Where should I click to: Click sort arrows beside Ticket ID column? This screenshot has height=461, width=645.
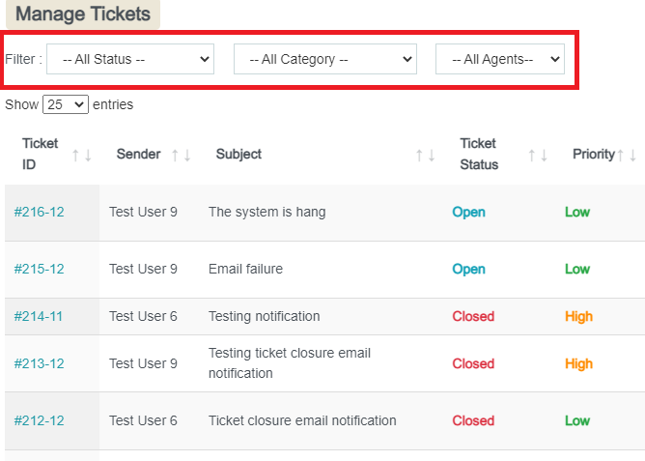tap(82, 155)
